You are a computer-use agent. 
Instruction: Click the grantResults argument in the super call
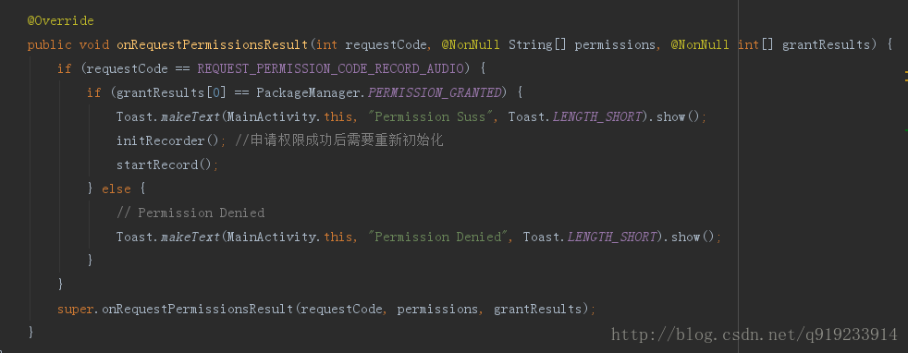tap(537, 310)
